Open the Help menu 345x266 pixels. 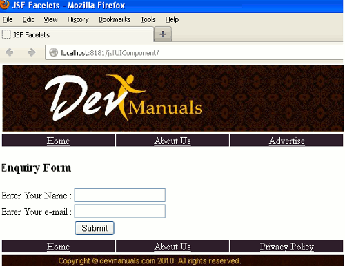click(172, 19)
